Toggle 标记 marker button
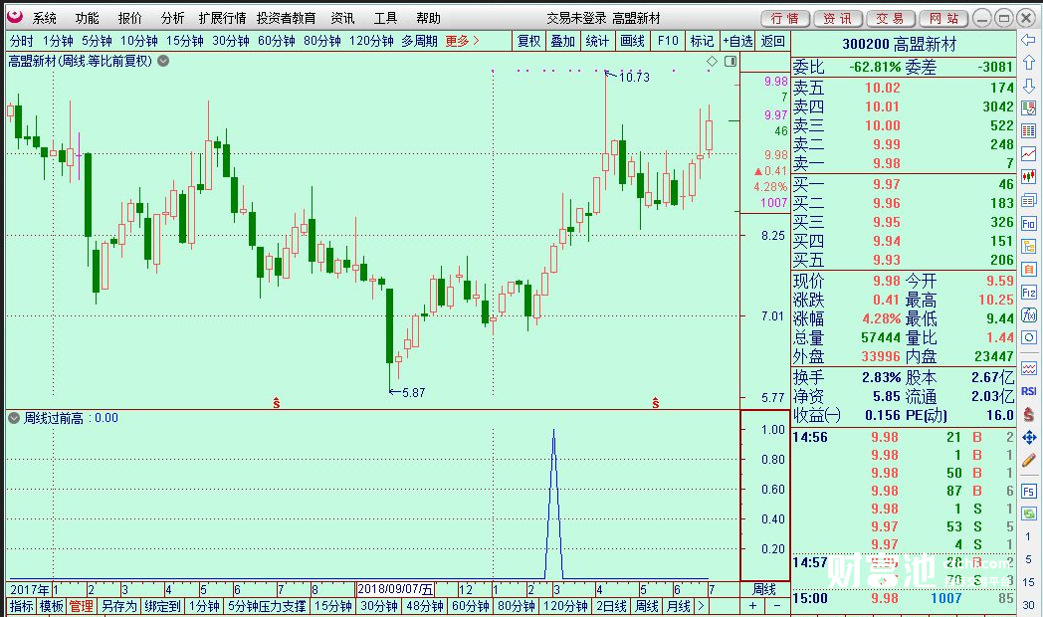The height and width of the screenshot is (617, 1043). [x=702, y=41]
